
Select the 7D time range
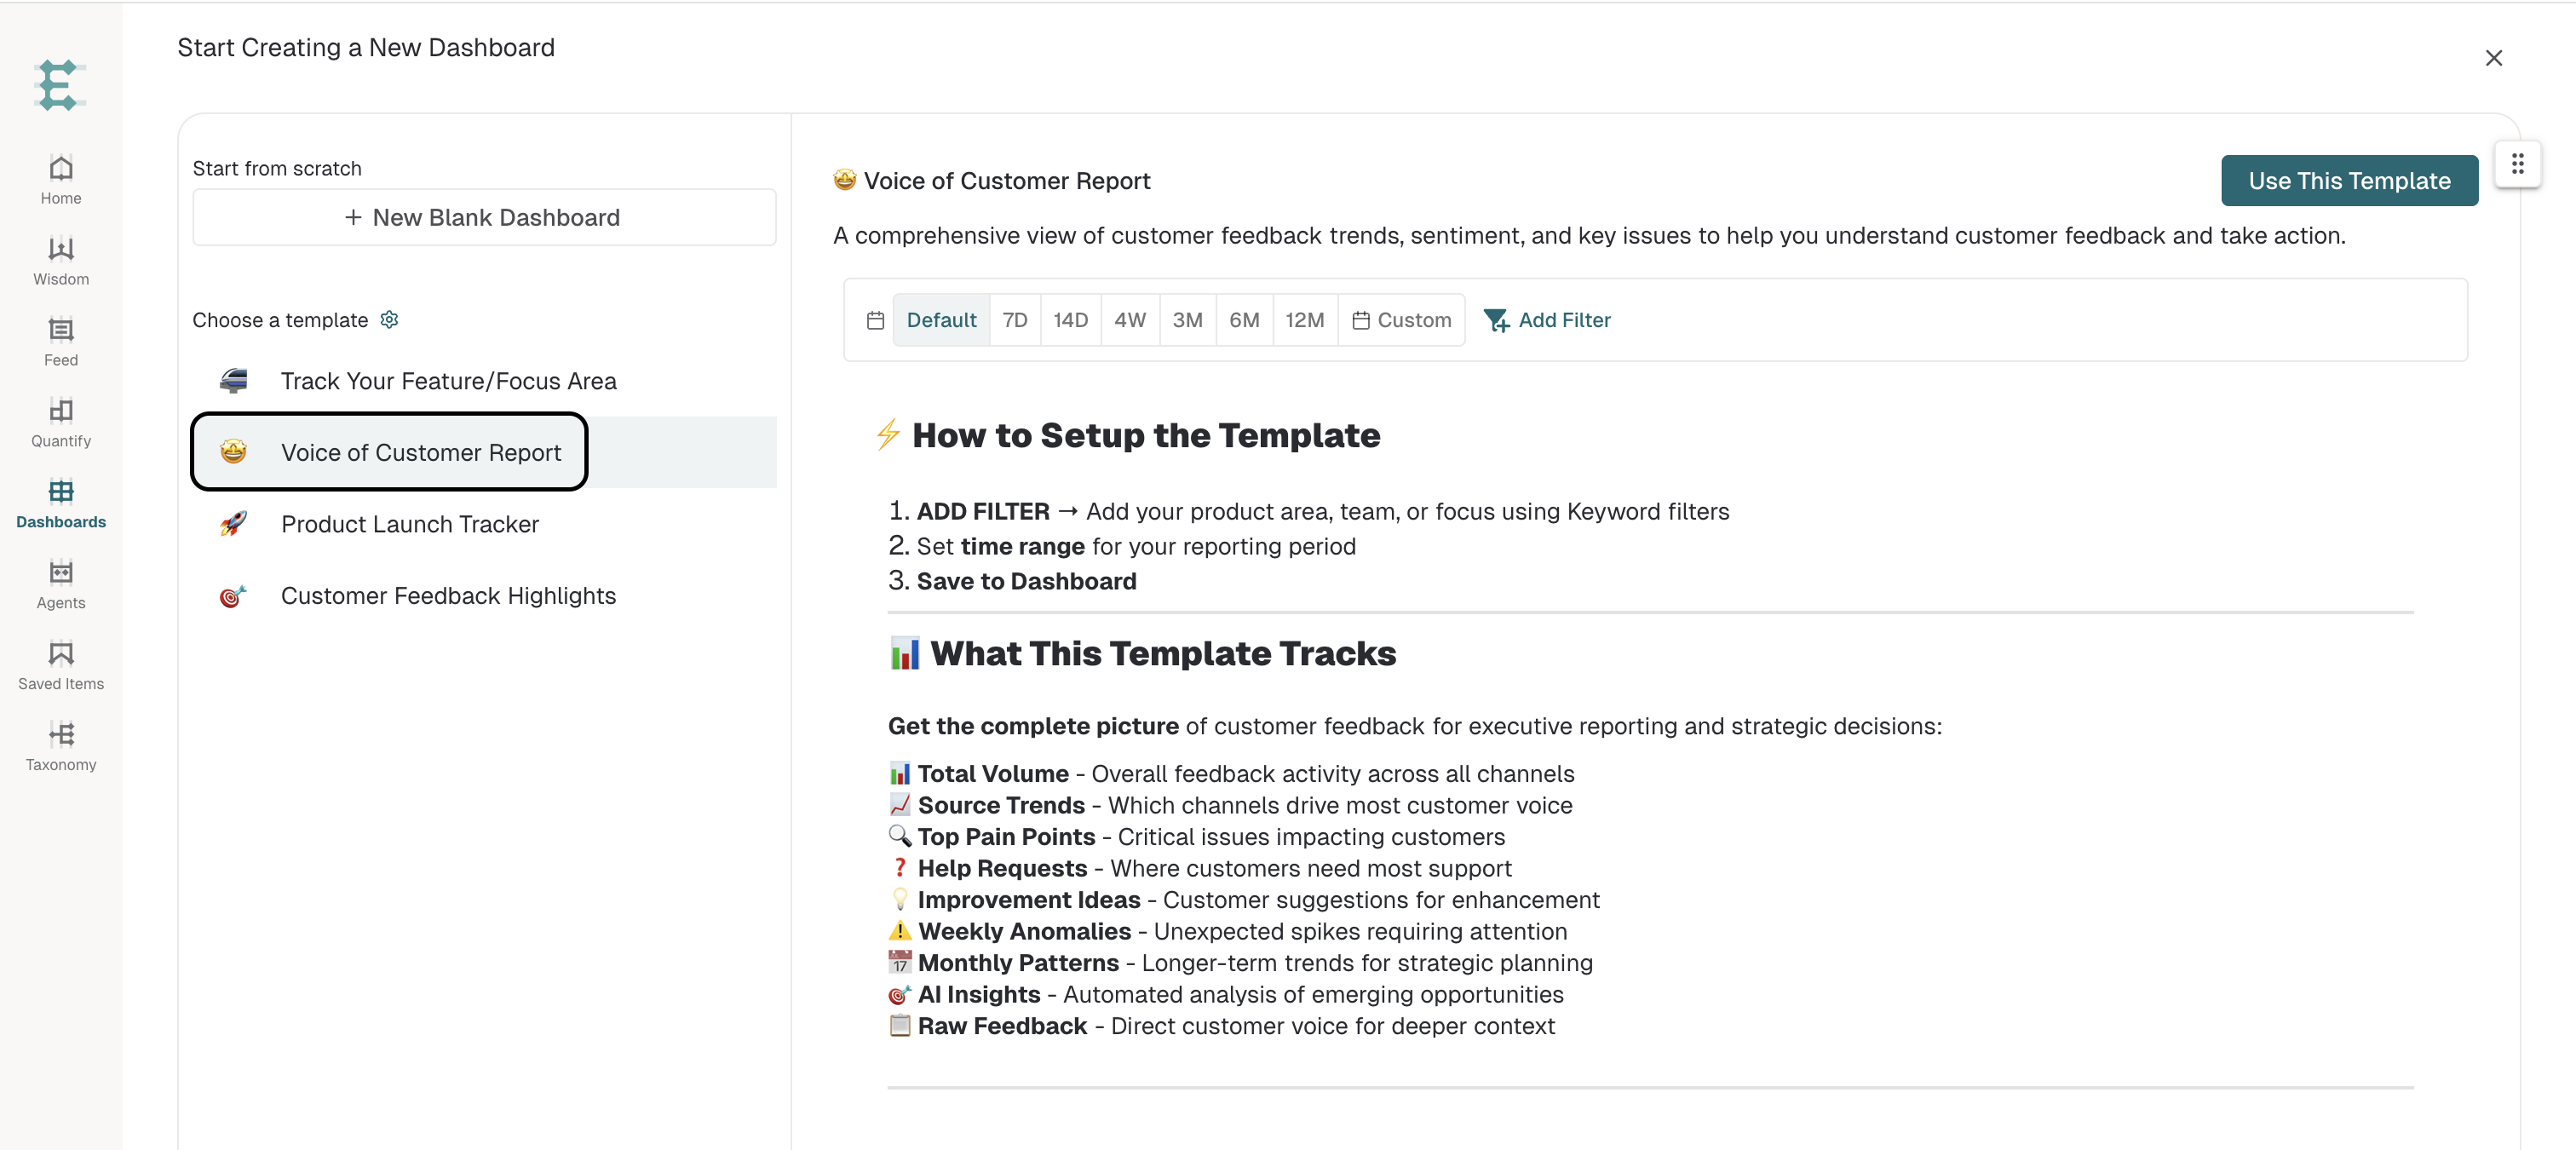coord(1014,320)
